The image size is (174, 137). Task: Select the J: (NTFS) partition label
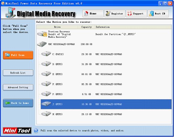click(x=57, y=104)
